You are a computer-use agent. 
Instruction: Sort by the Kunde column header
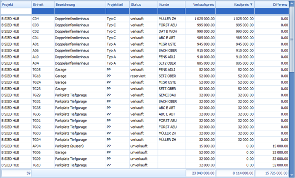(x=172, y=4)
